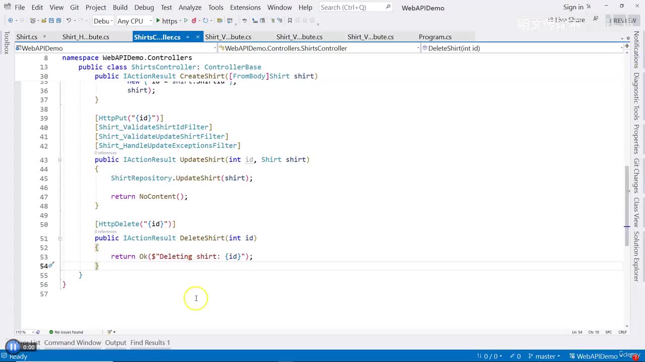Screen dimensions: 645x362
Task: Collapse the DeleteShirt method outline at line 51
Action: [x=59, y=238]
